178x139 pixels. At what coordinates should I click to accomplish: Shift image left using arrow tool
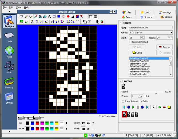[x=32, y=22]
